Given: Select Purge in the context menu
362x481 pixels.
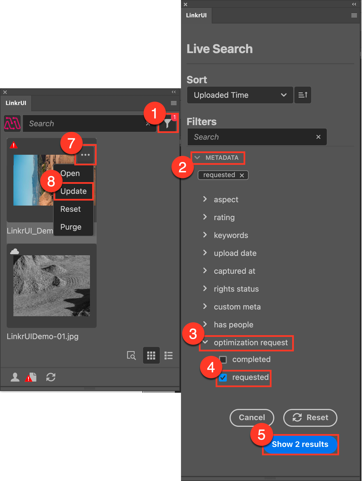Looking at the screenshot, I should click(x=71, y=227).
